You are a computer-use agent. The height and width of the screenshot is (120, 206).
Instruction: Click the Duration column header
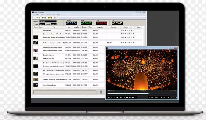pyautogui.click(x=84, y=27)
